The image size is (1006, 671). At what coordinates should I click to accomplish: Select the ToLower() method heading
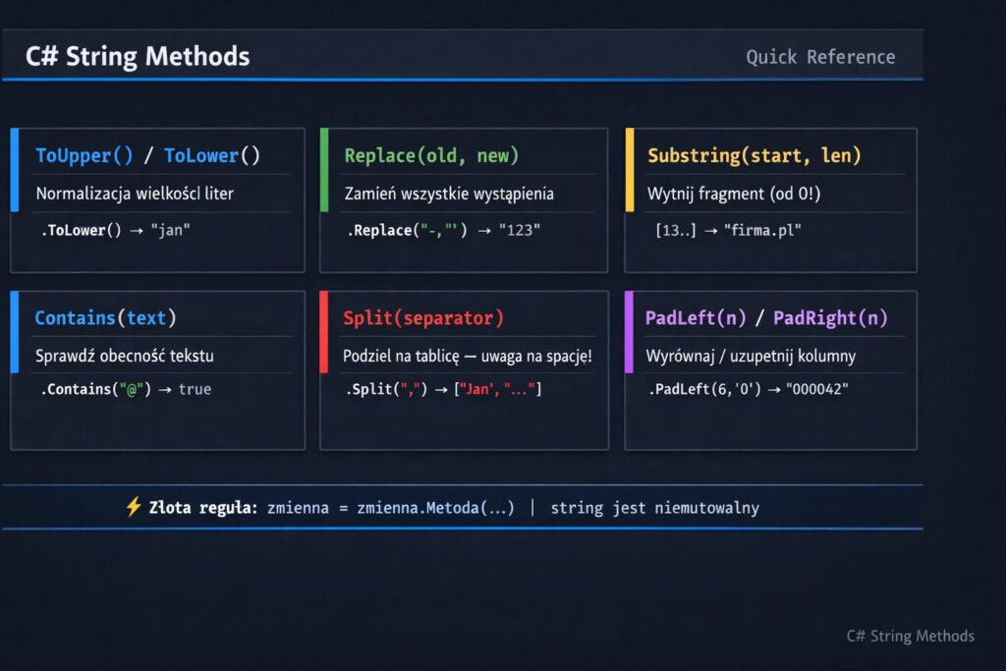(212, 155)
